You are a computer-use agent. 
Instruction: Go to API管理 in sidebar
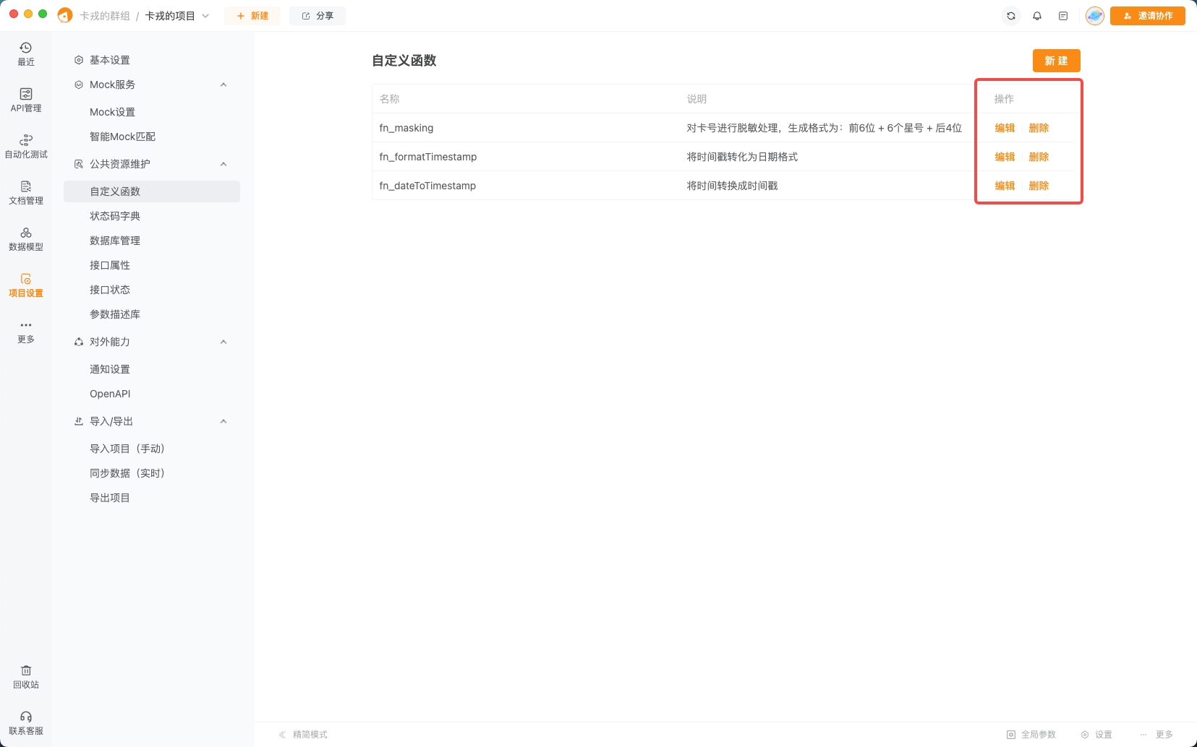click(26, 100)
